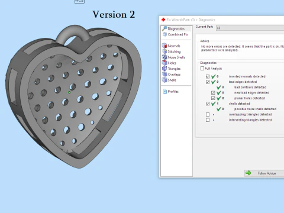Click the Current Part field showing s3

250,28
